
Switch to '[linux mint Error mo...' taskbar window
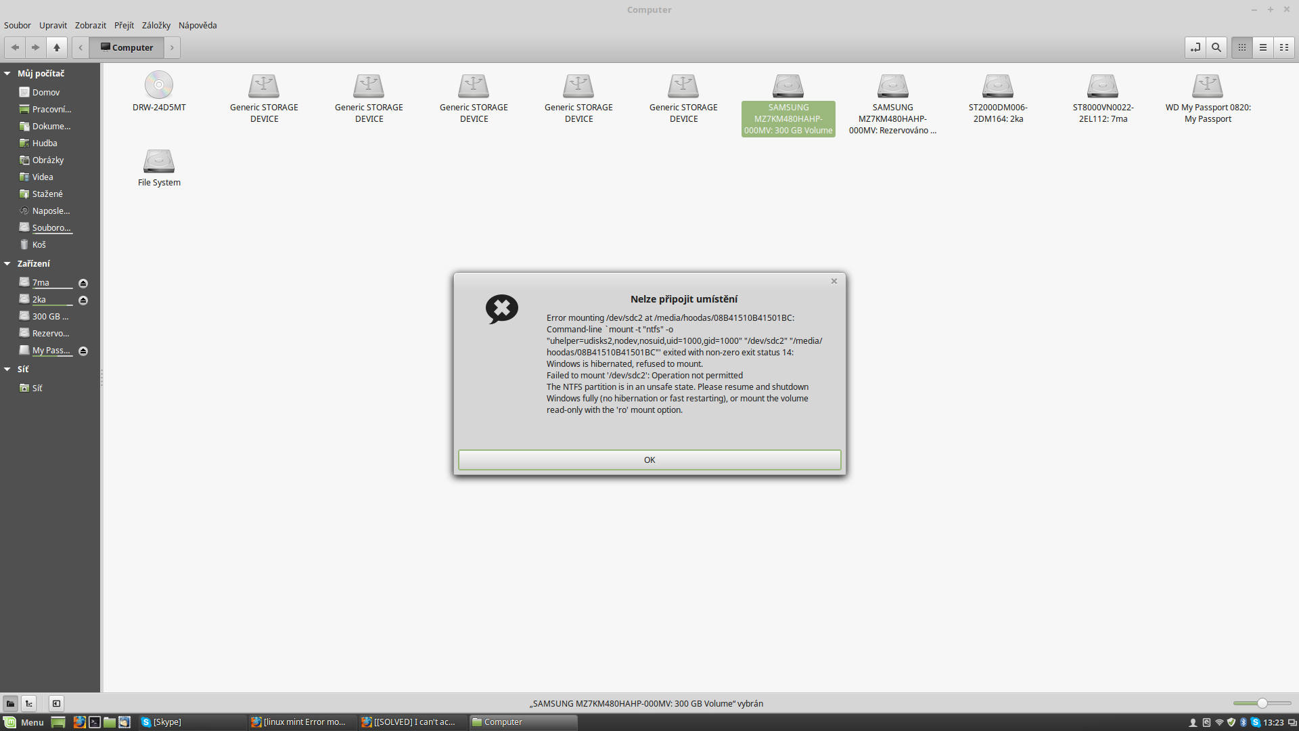302,722
